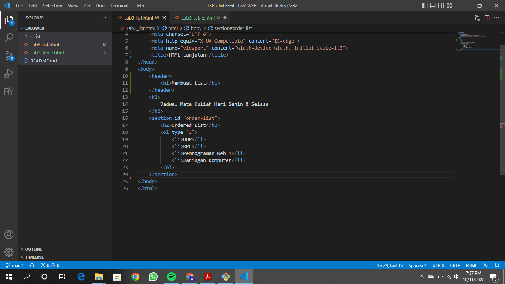Open File Explorer from the taskbar
Viewport: 505px width, 284px height.
pos(99,277)
